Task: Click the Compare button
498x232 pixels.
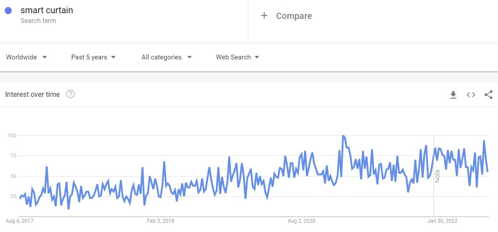Action: click(294, 16)
